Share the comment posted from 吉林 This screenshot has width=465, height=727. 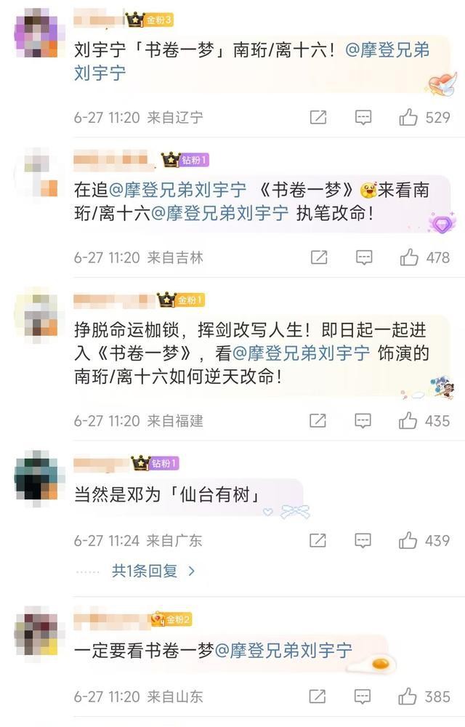(319, 257)
